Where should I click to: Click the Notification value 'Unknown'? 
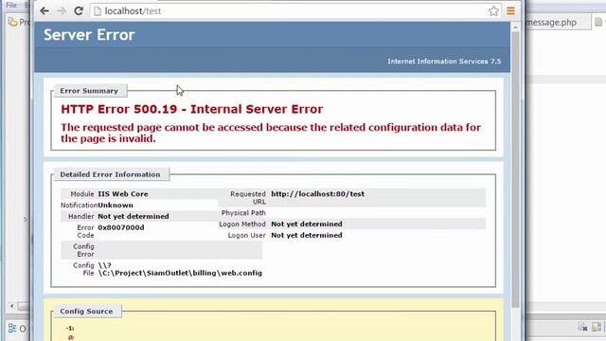116,205
